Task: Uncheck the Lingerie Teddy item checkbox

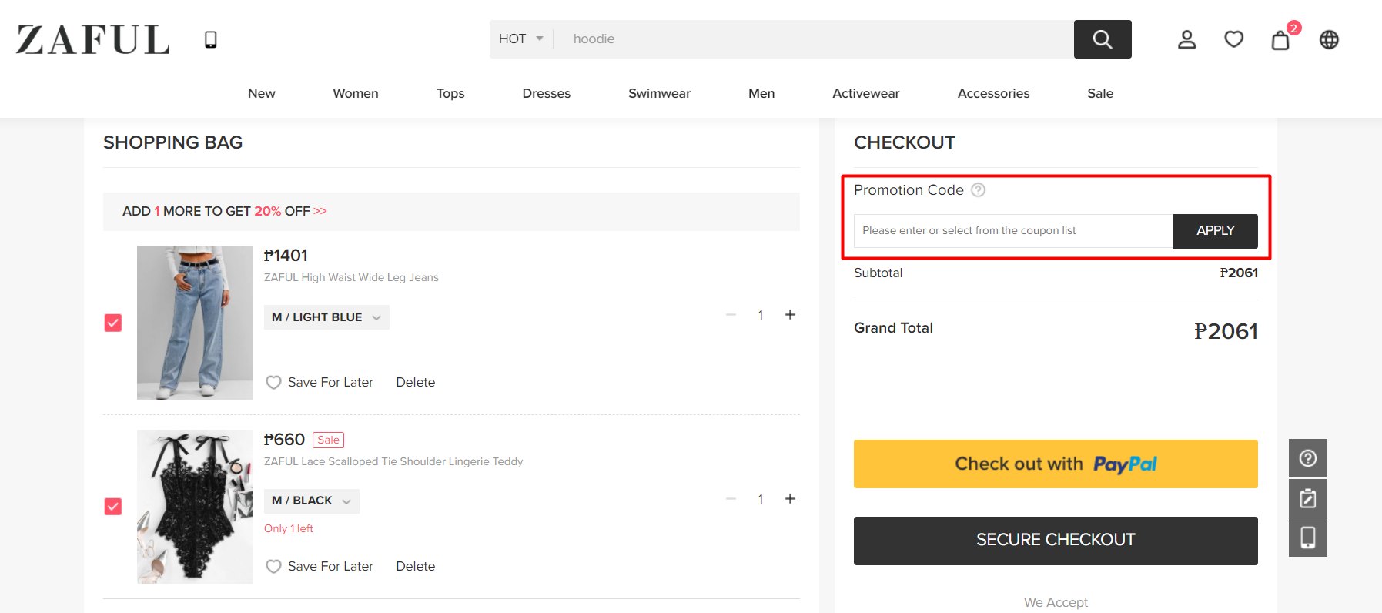Action: pos(113,507)
